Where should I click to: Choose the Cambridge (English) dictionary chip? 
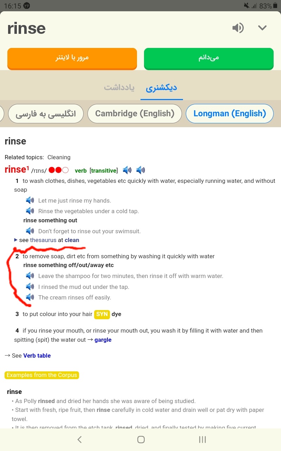coord(135,113)
